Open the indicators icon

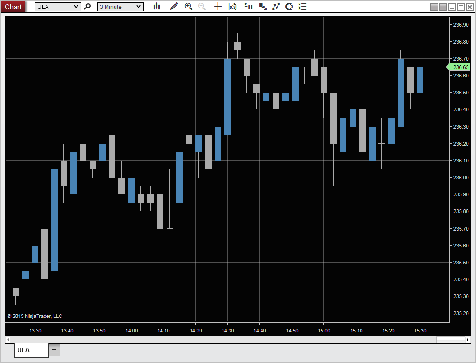276,7
